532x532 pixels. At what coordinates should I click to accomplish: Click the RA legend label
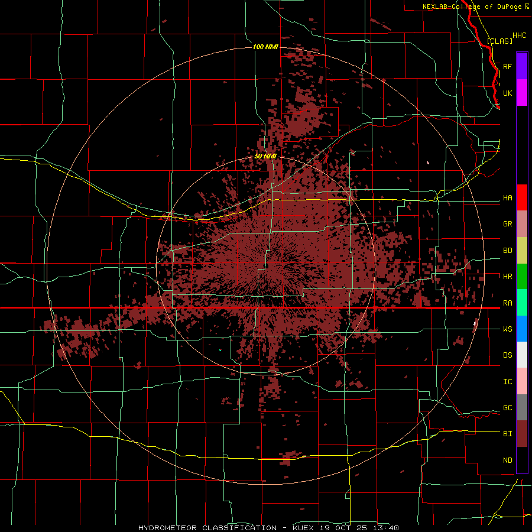pos(507,303)
